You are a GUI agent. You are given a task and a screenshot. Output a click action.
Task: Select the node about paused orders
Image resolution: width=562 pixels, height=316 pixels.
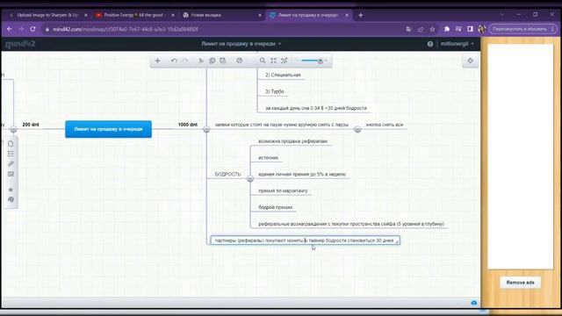point(281,125)
